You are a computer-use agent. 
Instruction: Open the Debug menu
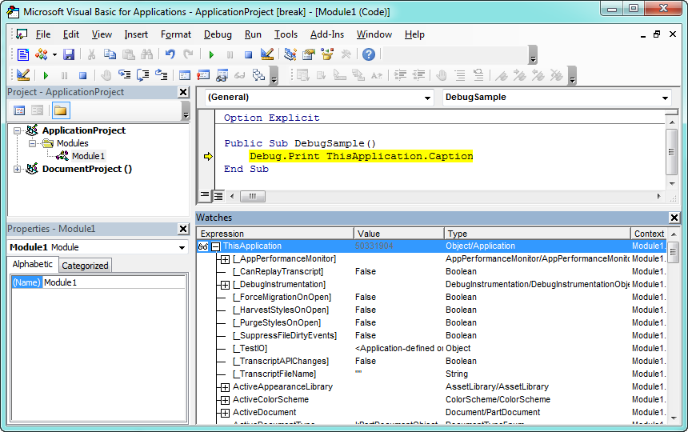coord(218,34)
